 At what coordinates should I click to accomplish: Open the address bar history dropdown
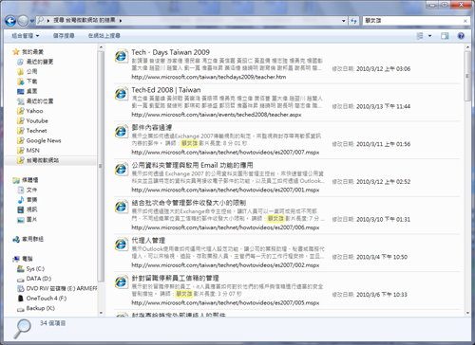tap(344, 21)
